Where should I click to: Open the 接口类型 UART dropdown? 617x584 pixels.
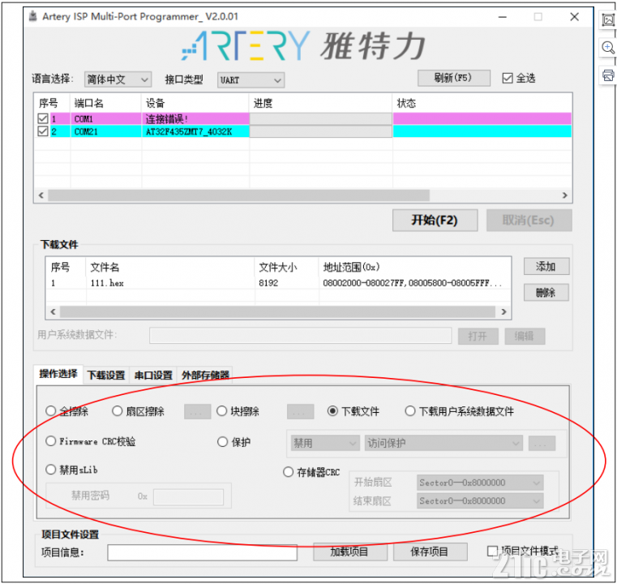click(251, 79)
